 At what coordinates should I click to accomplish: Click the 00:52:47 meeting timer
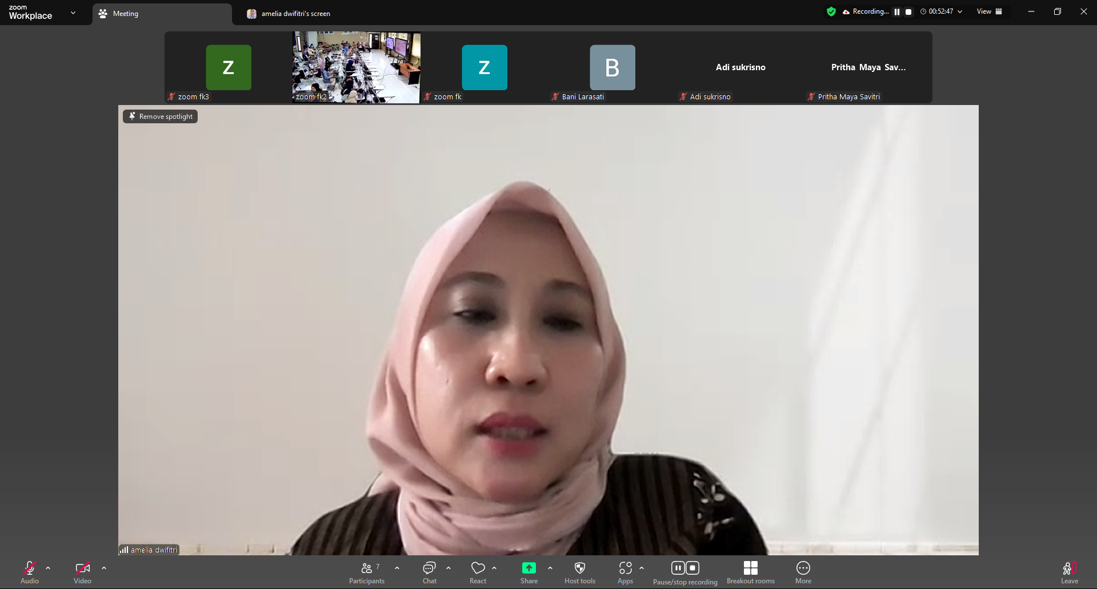(x=940, y=11)
